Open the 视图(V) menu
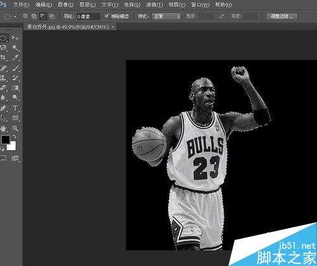317x266 pixels. pyautogui.click(x=177, y=4)
